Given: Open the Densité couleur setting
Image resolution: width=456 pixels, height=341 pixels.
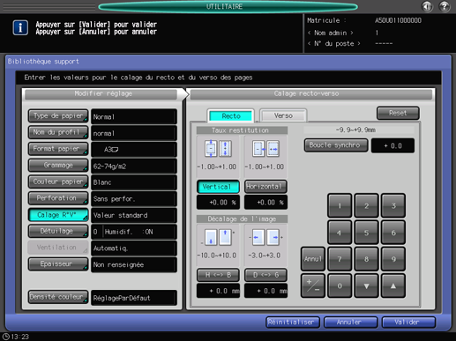Looking at the screenshot, I should click(58, 297).
